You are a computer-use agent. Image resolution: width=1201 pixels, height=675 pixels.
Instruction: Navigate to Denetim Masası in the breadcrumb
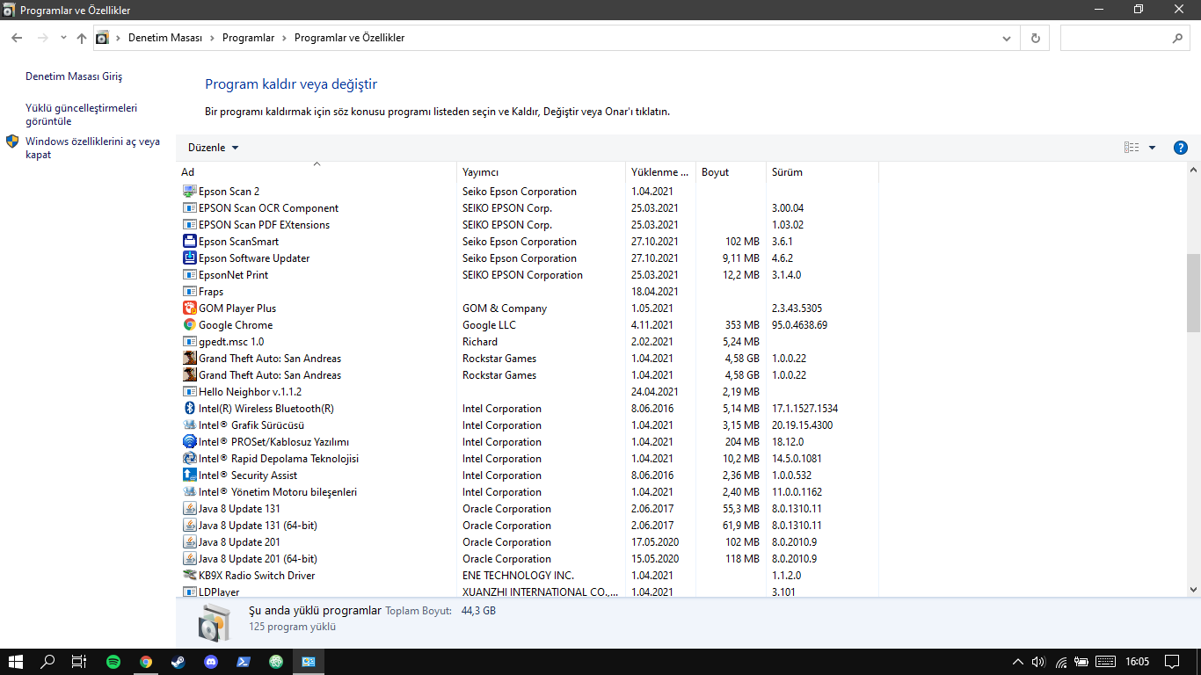(165, 39)
